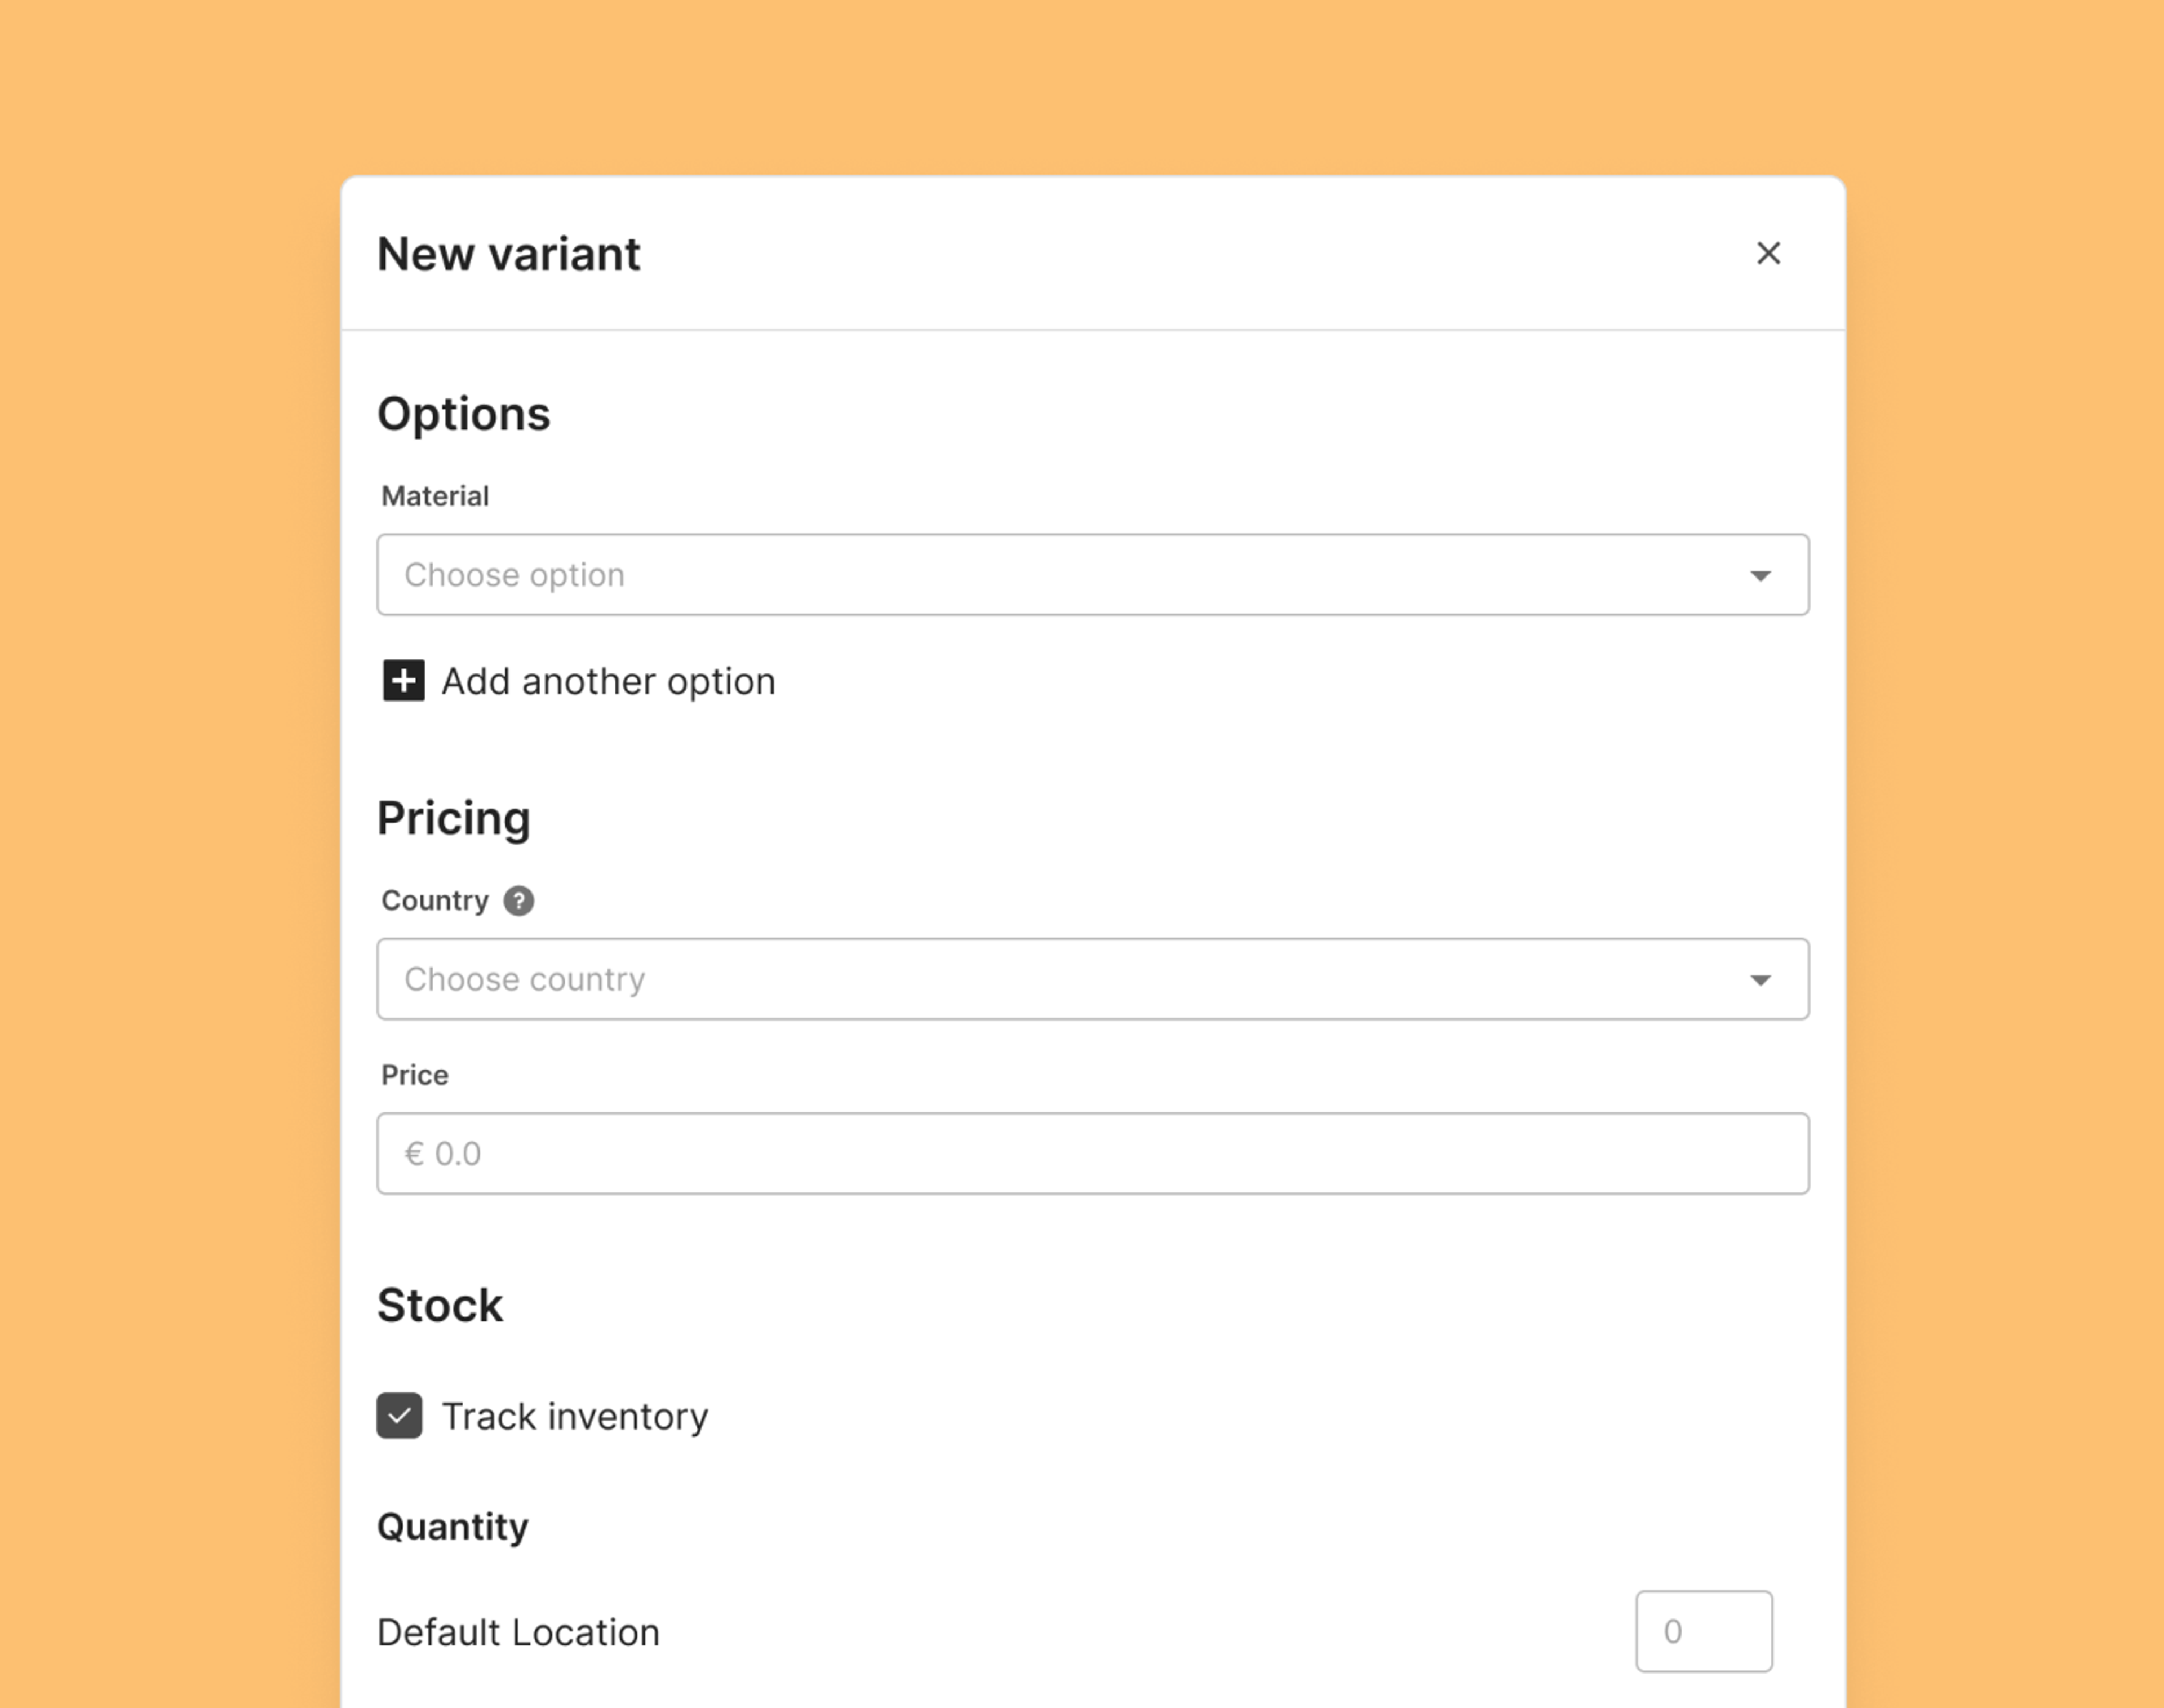Close the New variant dialog
The height and width of the screenshot is (1708, 2164).
[1768, 254]
